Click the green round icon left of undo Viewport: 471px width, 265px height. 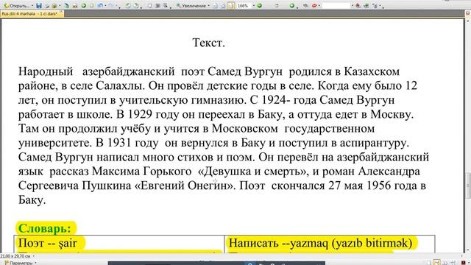click(x=84, y=5)
